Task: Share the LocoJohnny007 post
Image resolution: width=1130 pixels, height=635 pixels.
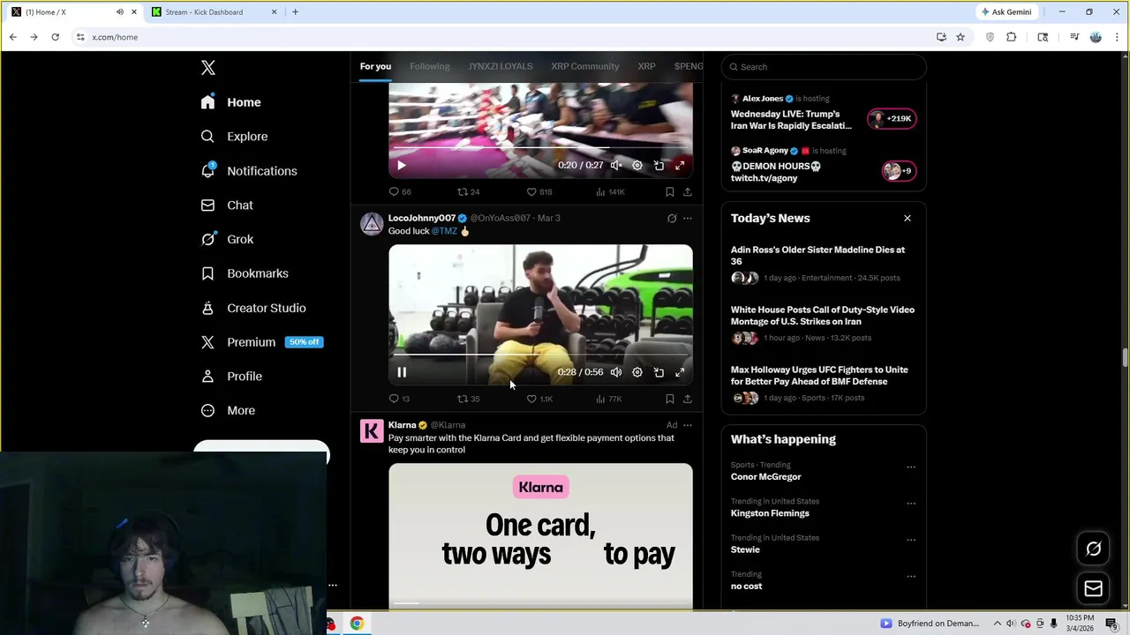Action: point(688,399)
